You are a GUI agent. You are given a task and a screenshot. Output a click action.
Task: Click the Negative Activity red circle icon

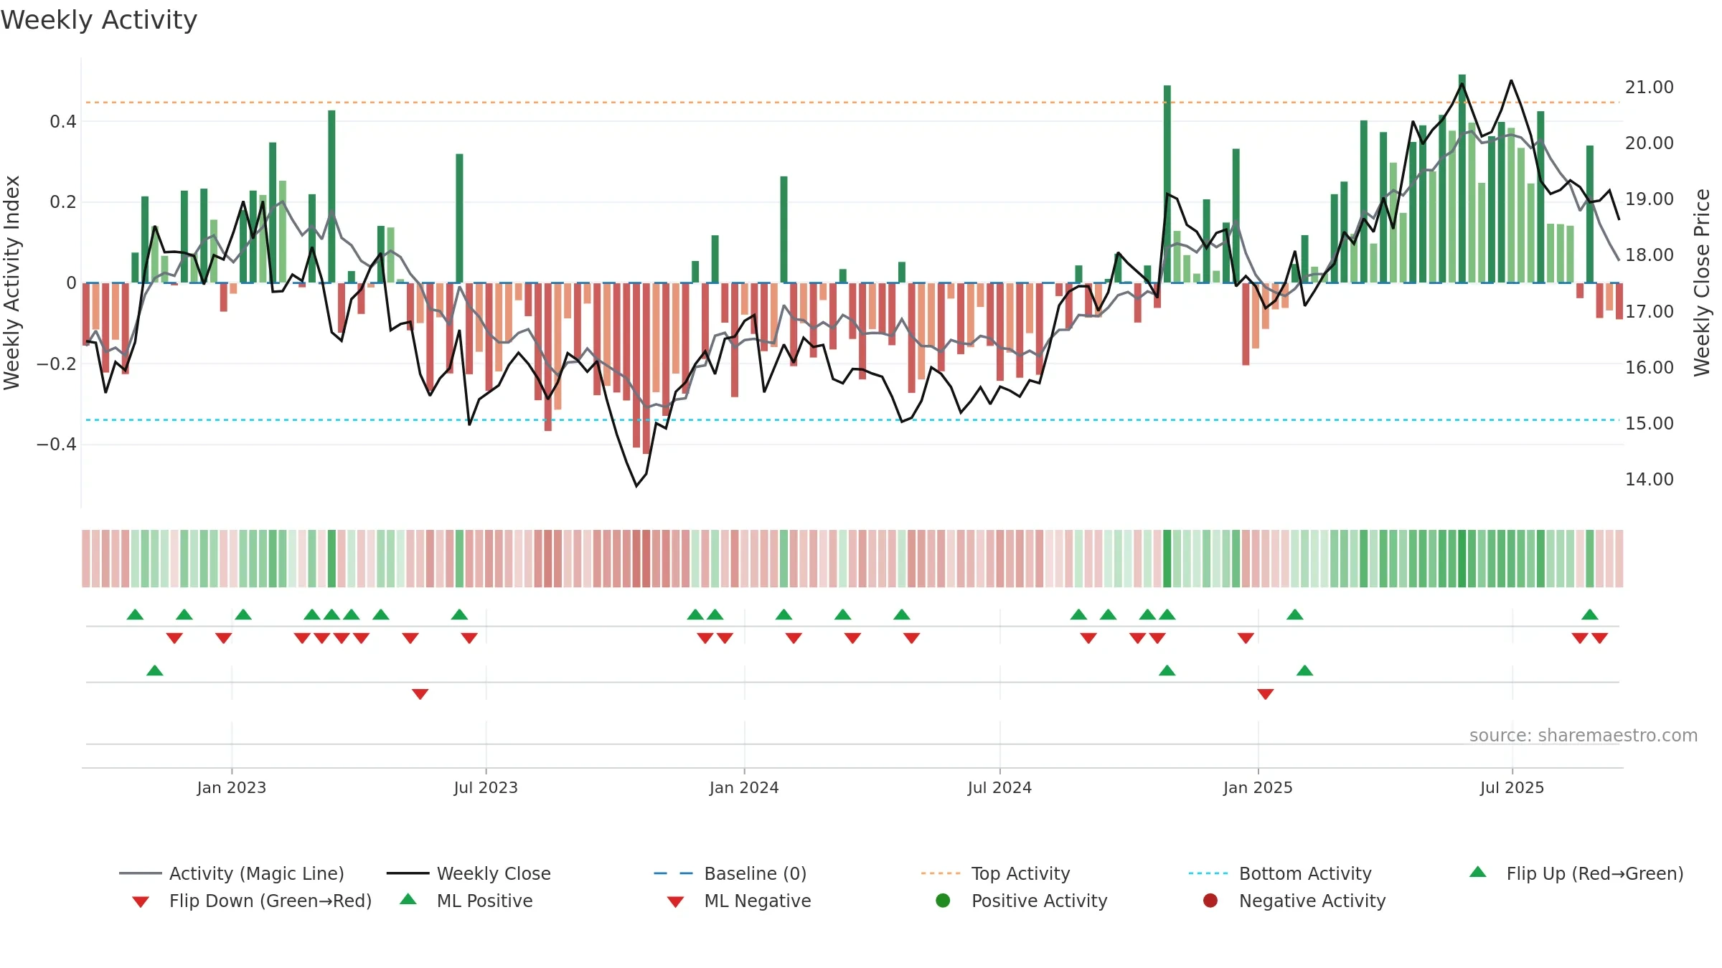[1210, 900]
